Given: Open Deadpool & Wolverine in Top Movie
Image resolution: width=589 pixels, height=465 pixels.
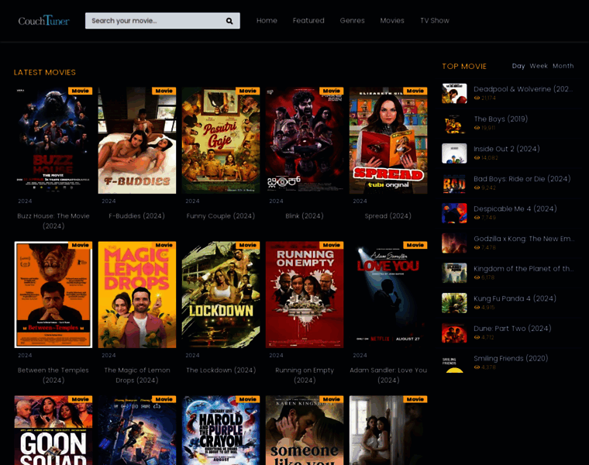Looking at the screenshot, I should [x=523, y=89].
